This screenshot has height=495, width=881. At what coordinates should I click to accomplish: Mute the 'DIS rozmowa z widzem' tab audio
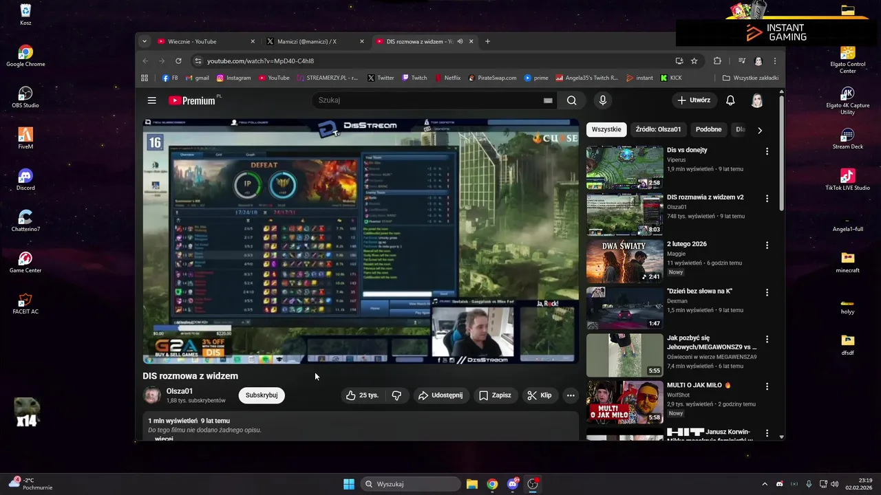(460, 41)
